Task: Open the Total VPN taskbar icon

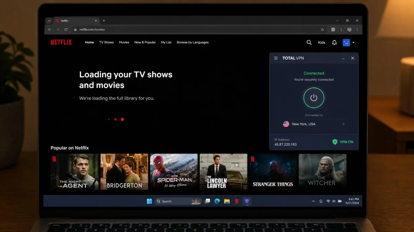Action: (x=247, y=201)
